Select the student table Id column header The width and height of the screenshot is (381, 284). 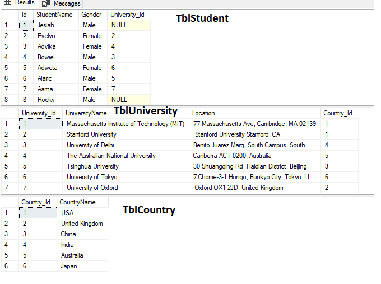click(x=26, y=15)
